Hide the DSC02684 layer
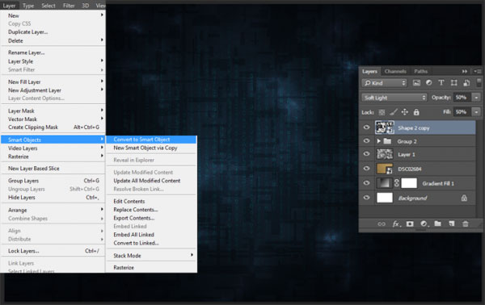Image resolution: width=485 pixels, height=305 pixels. point(366,169)
